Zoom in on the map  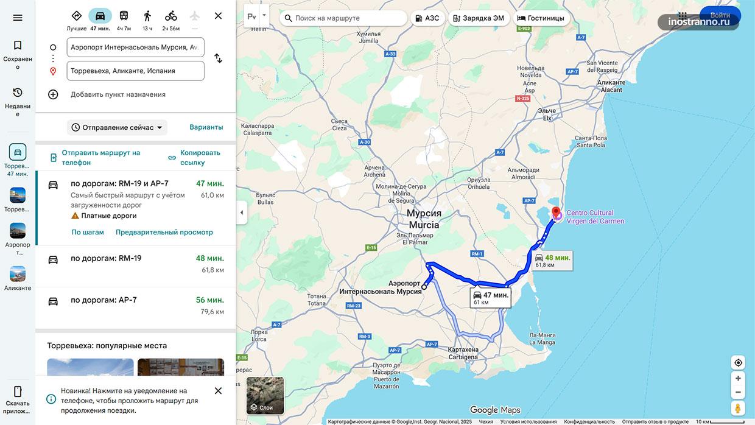(x=738, y=378)
